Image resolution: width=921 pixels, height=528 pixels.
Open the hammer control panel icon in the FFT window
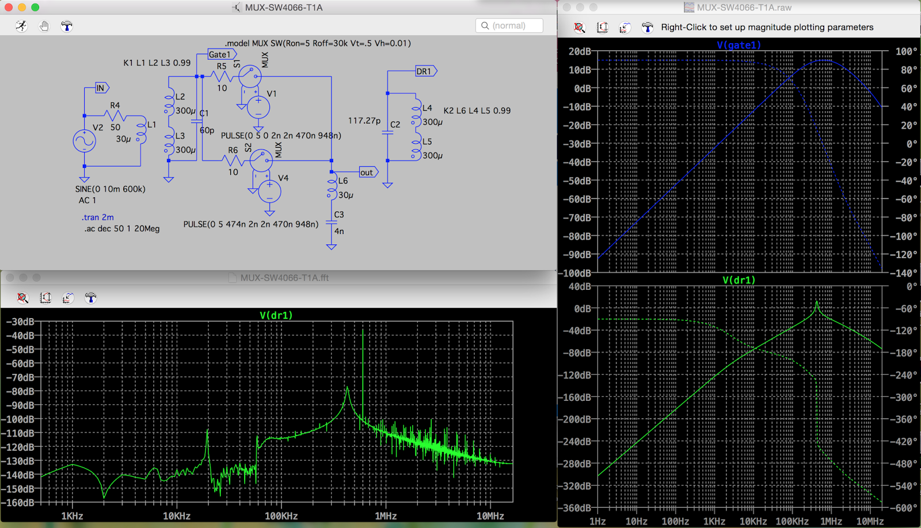point(90,297)
